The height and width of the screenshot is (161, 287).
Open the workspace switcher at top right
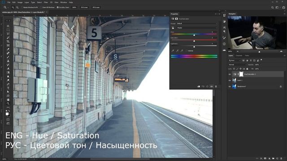click(x=278, y=8)
